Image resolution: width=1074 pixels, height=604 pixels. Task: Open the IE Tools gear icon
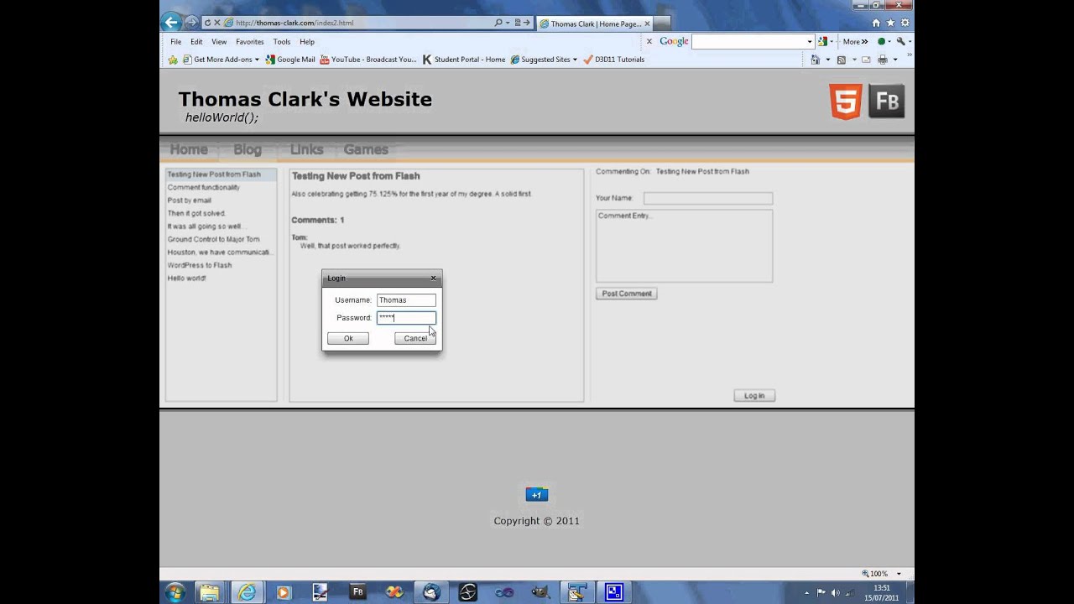(905, 23)
